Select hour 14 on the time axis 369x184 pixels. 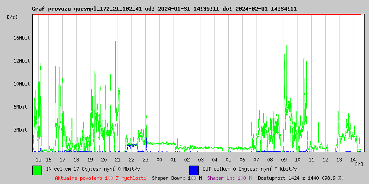353,160
